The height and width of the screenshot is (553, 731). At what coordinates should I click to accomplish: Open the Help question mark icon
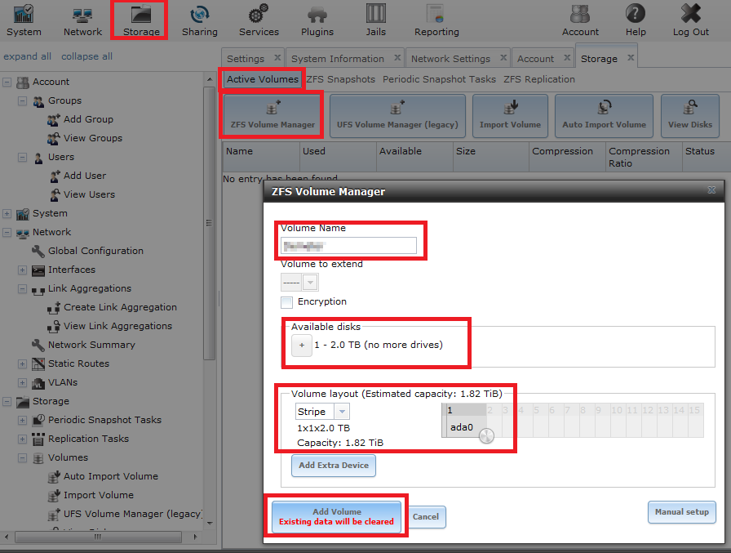(636, 20)
